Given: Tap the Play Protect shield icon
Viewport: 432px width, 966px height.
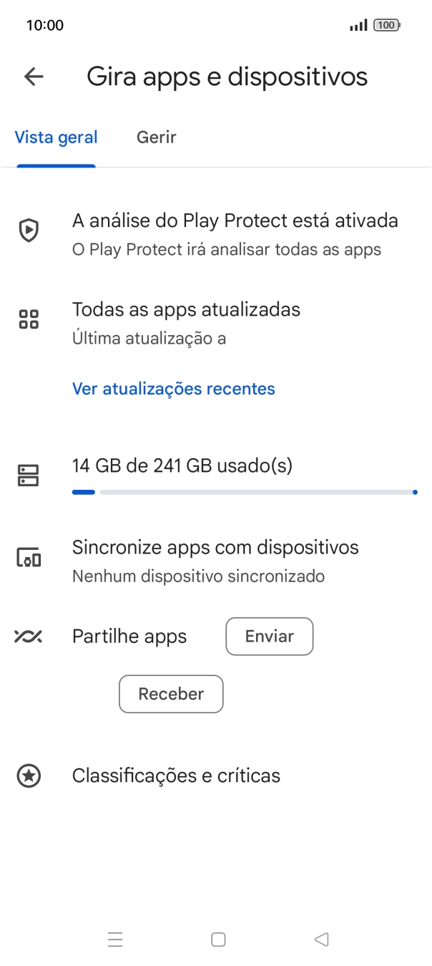Looking at the screenshot, I should pos(29,231).
